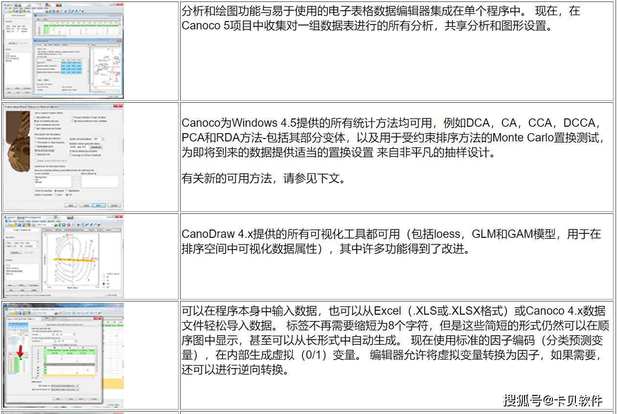Select the second radio button under Test or Suppress options
The width and height of the screenshot is (617, 414).
pyautogui.click(x=35, y=121)
